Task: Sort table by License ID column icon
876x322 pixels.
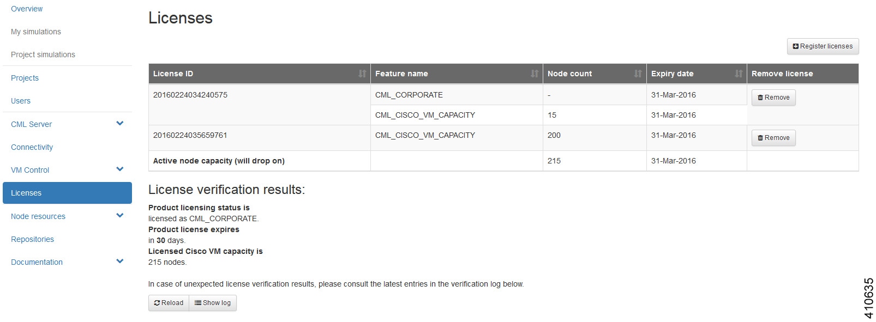Action: (x=362, y=74)
